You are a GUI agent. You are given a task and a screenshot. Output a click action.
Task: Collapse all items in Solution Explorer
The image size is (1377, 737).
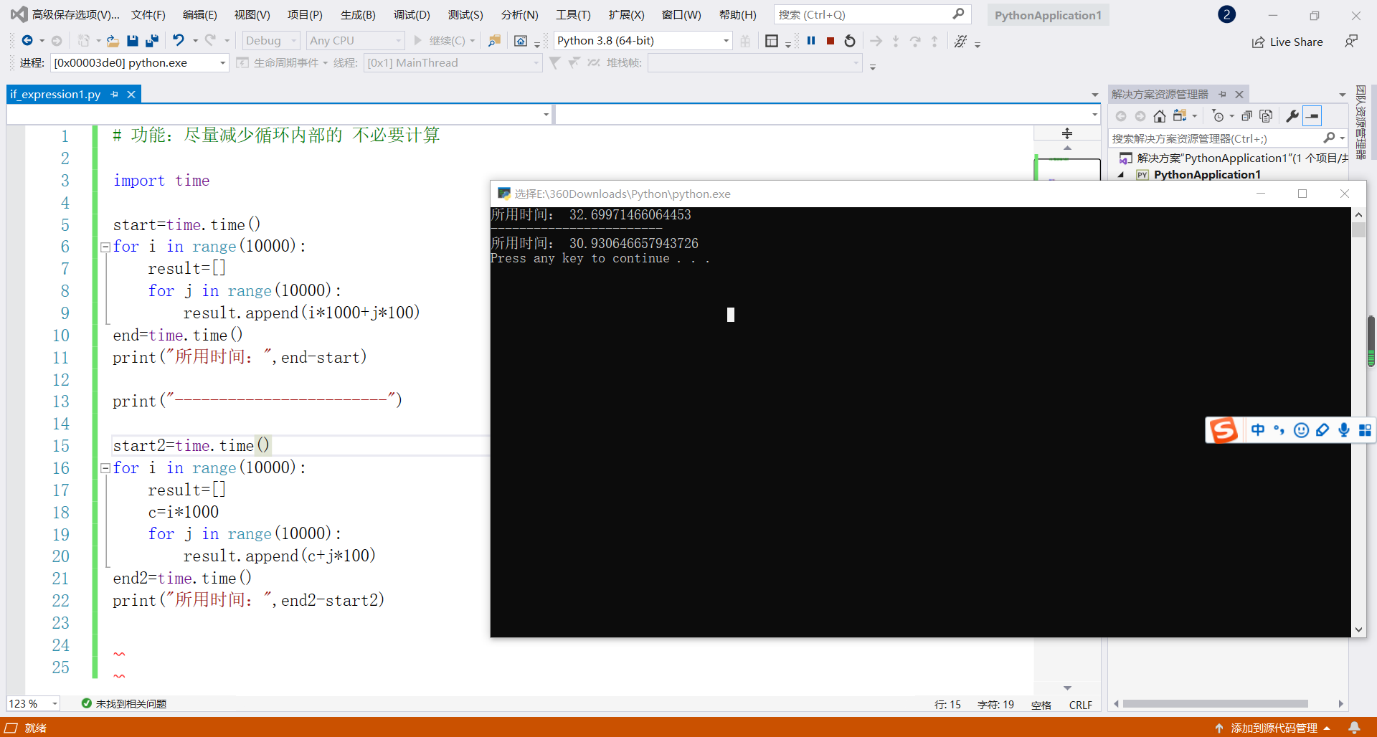(x=1247, y=116)
